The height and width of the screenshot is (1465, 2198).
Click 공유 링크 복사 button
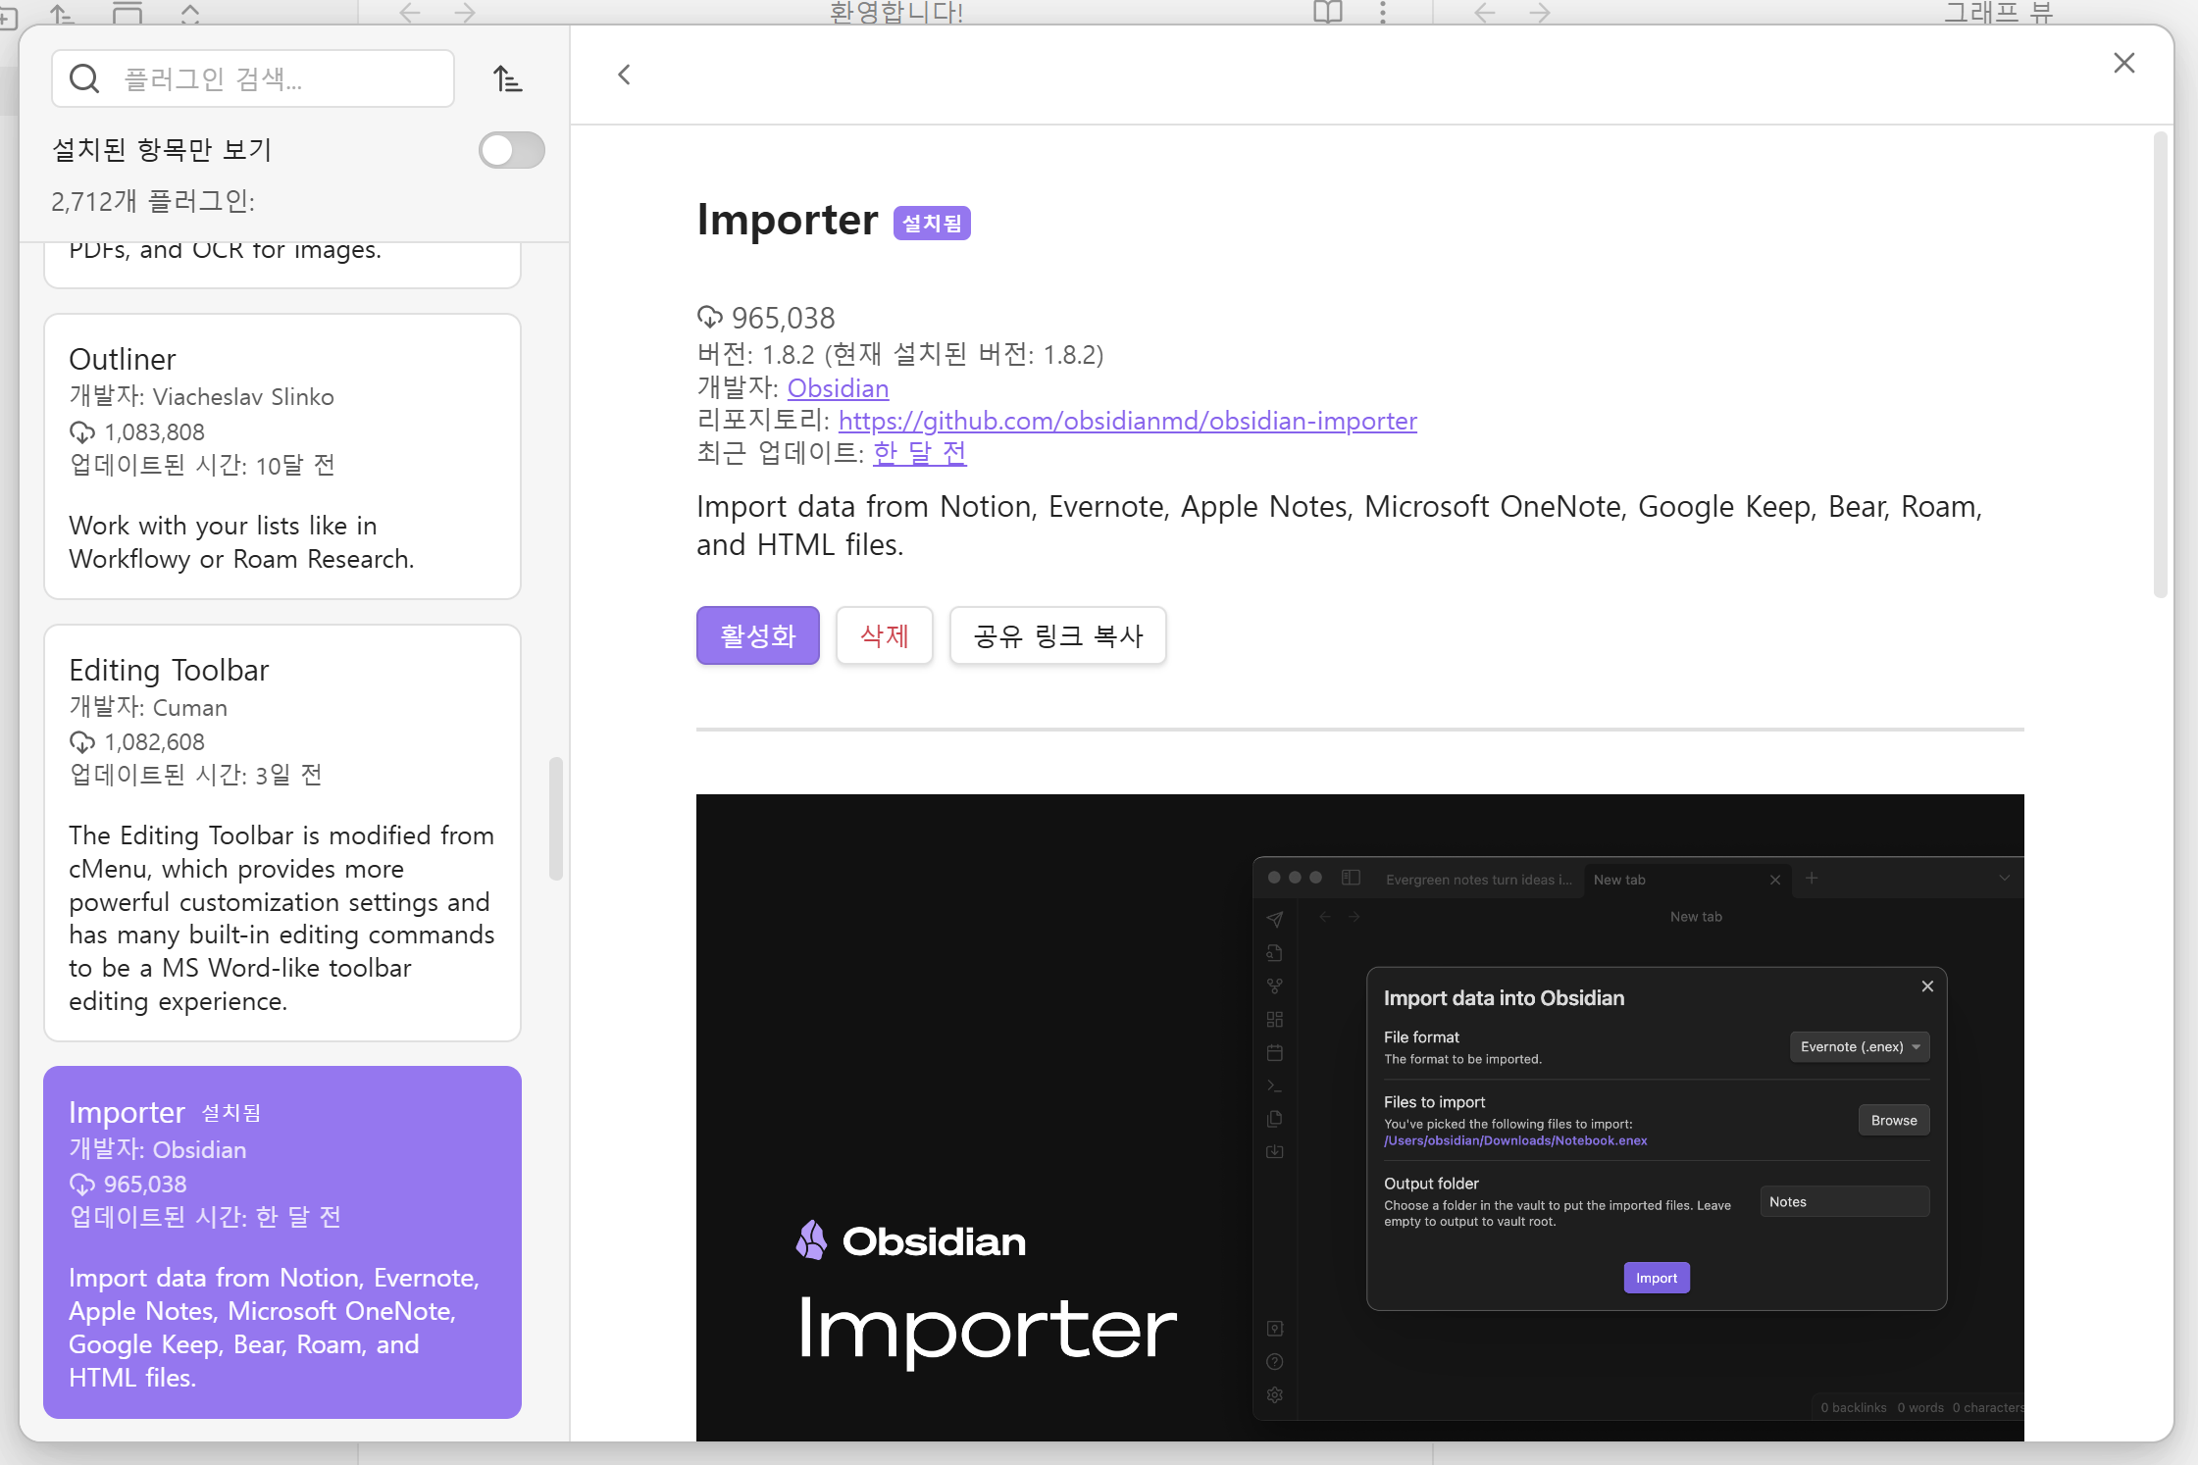pyautogui.click(x=1057, y=635)
